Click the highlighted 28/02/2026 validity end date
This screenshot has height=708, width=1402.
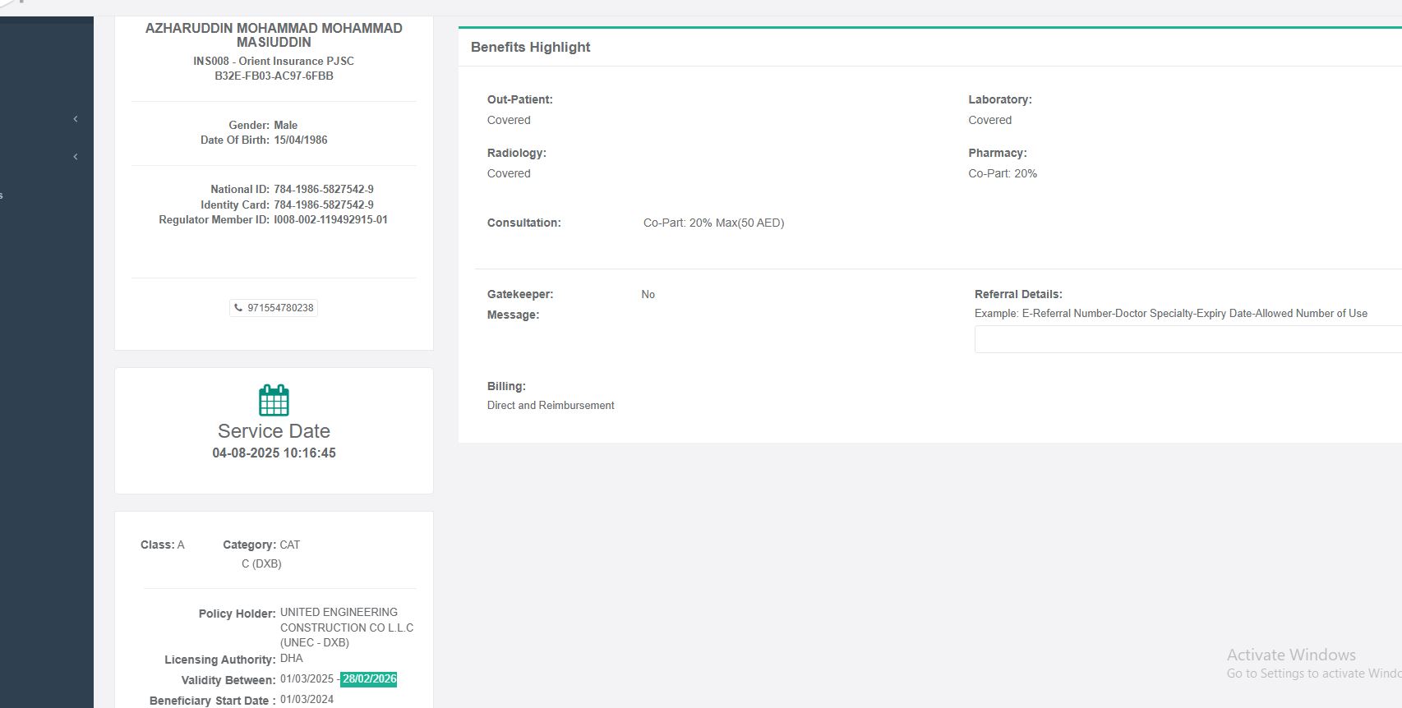369,679
